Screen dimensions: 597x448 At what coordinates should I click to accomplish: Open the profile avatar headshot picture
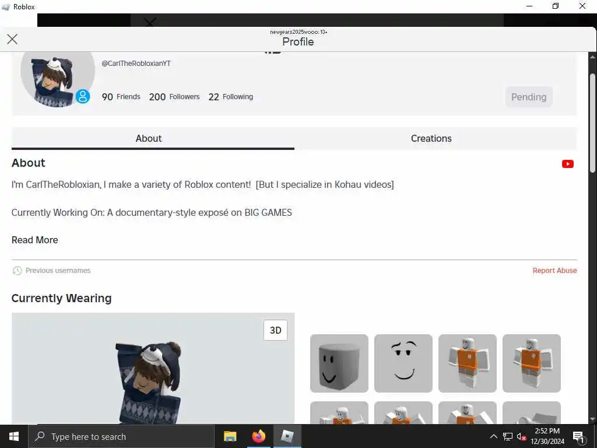(x=58, y=80)
